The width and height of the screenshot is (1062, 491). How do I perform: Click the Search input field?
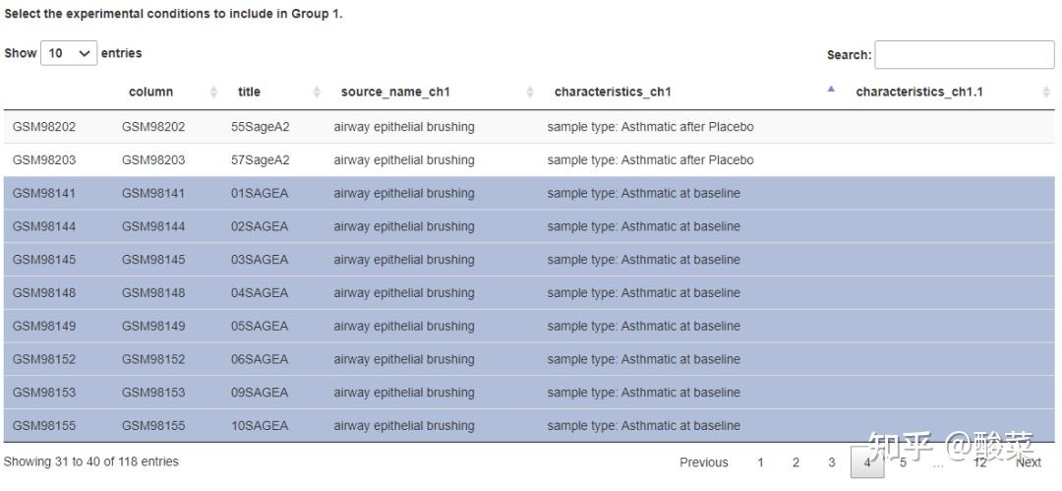tap(964, 55)
